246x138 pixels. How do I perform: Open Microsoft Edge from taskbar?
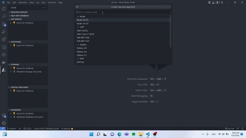(x=120, y=134)
